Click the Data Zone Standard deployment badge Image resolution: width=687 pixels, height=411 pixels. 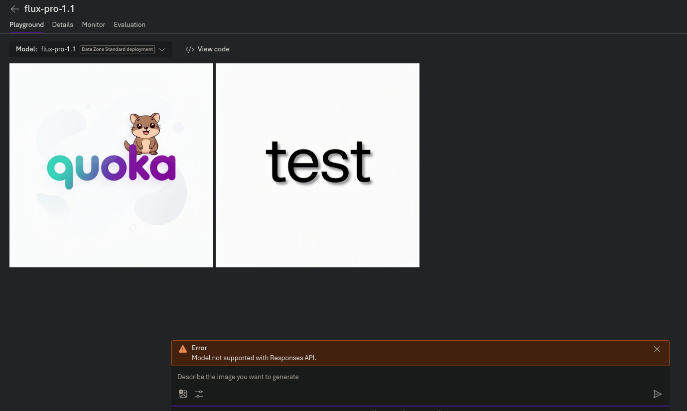(117, 49)
